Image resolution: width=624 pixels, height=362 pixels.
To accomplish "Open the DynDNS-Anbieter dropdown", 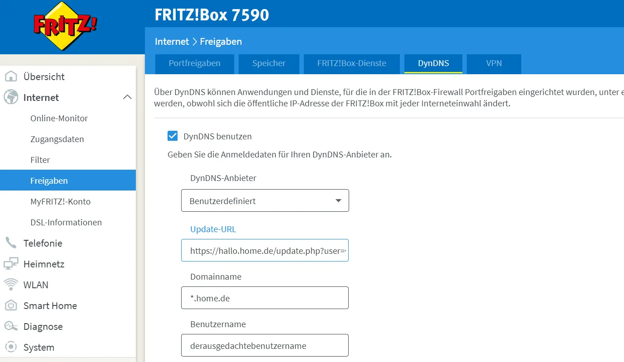I will 265,200.
